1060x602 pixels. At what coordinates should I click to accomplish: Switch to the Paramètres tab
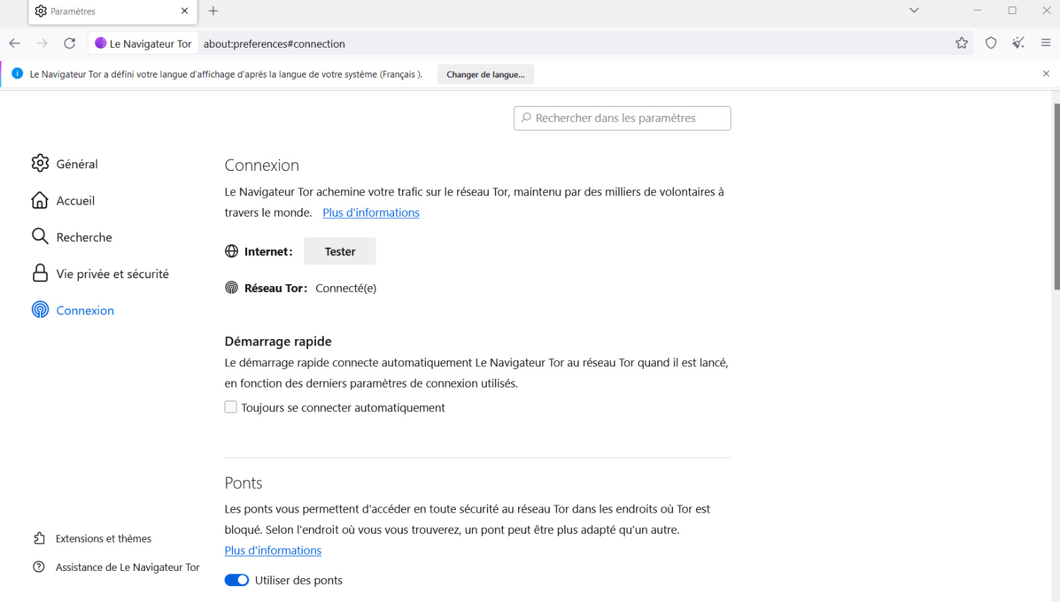click(x=113, y=11)
